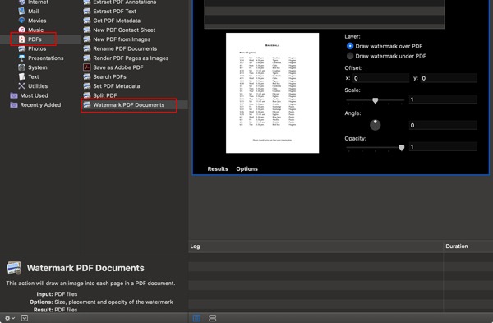Select Draw watermark over PDF

(350, 46)
